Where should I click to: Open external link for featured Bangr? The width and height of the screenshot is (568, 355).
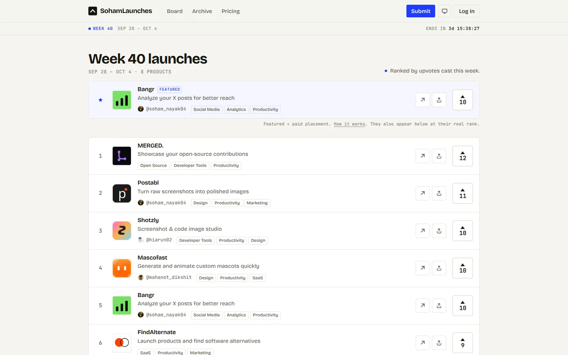point(423,100)
